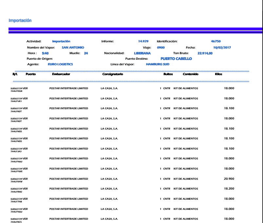This screenshot has height=223, width=263.
Task: Click the Informe number 14.929
Action: [144, 41]
